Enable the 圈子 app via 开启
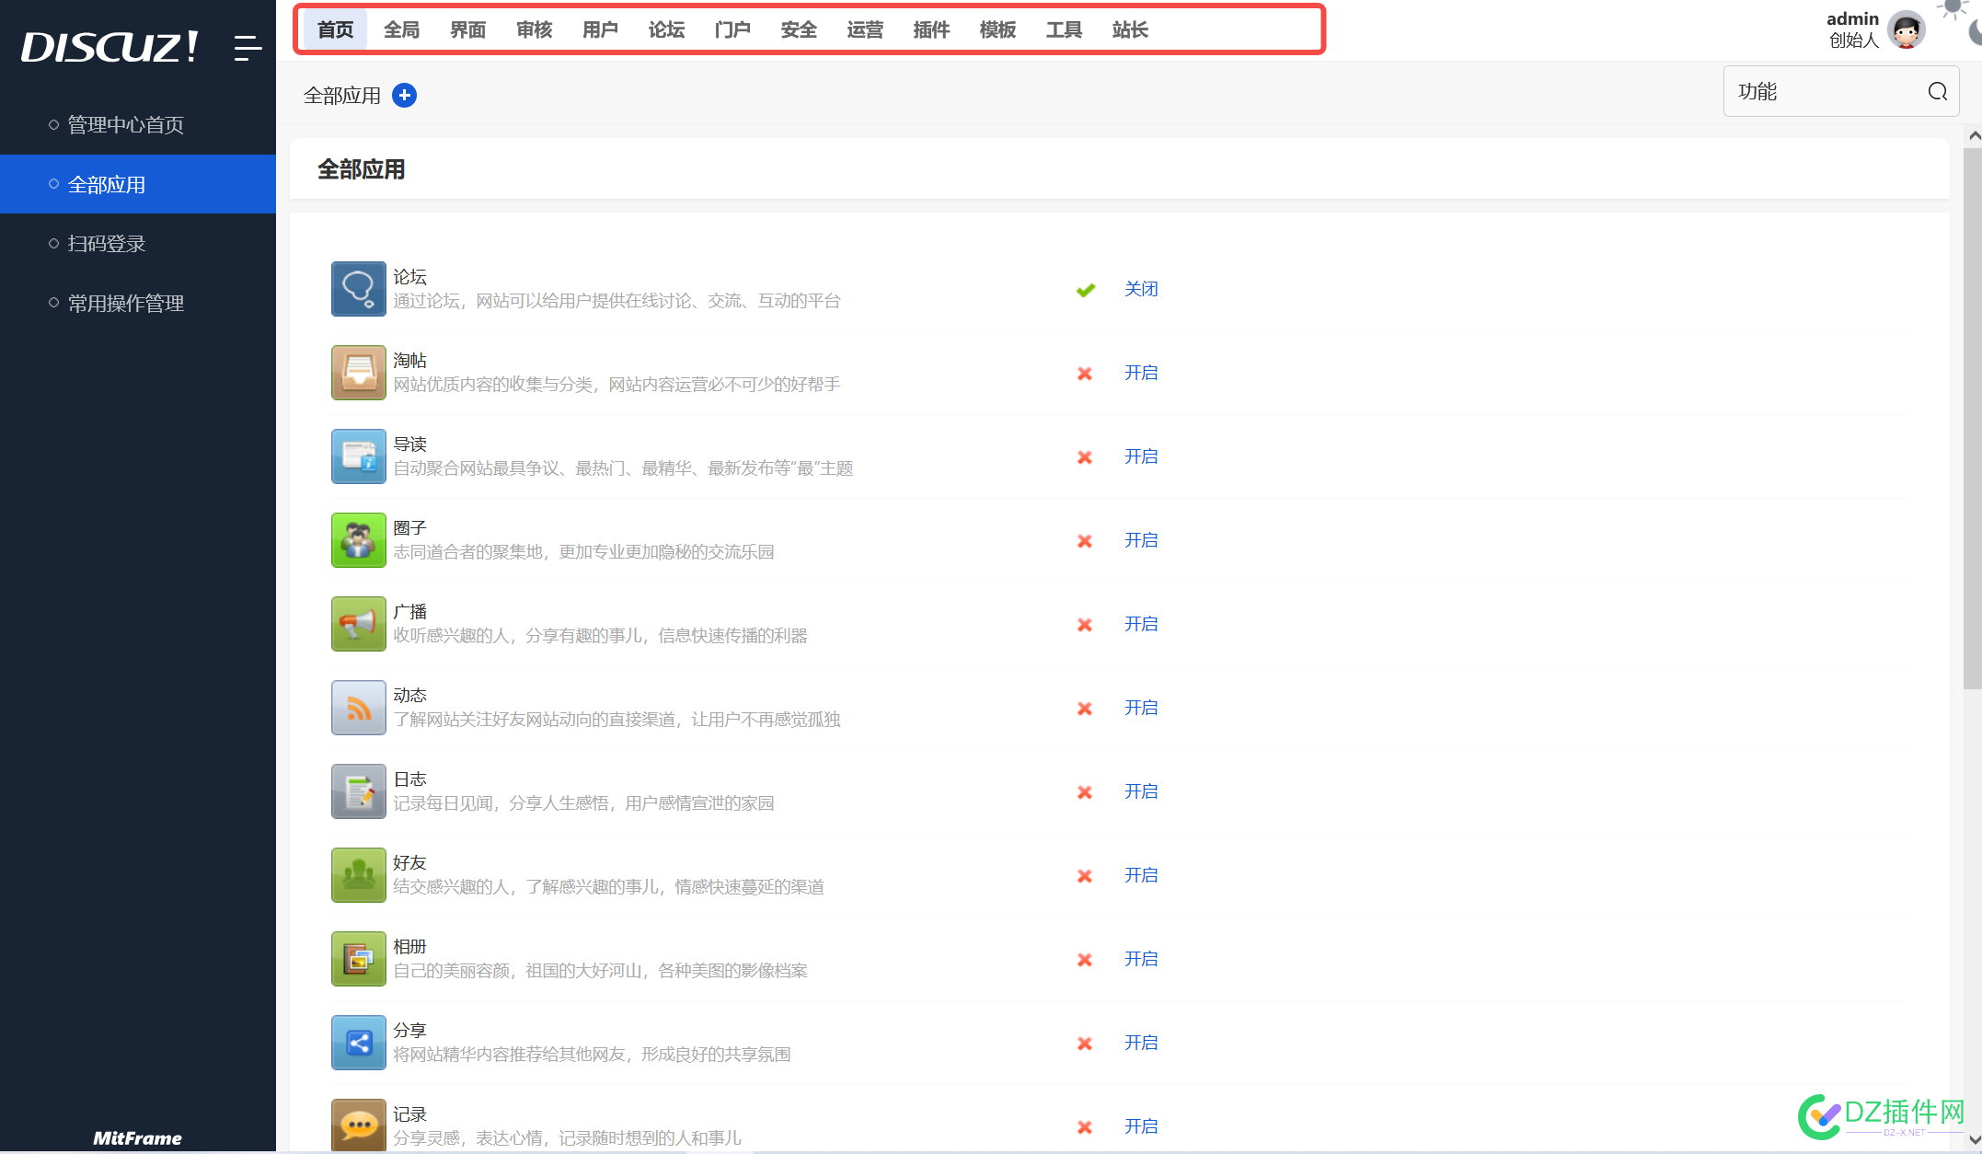The width and height of the screenshot is (1982, 1154). (x=1141, y=540)
